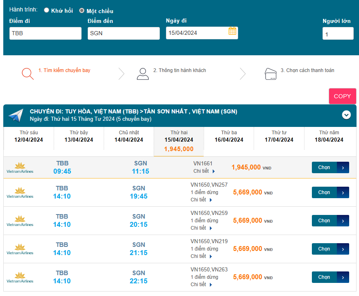
Task: Expand Chi tiết for flight VN1650,VN263
Action: coord(201,285)
